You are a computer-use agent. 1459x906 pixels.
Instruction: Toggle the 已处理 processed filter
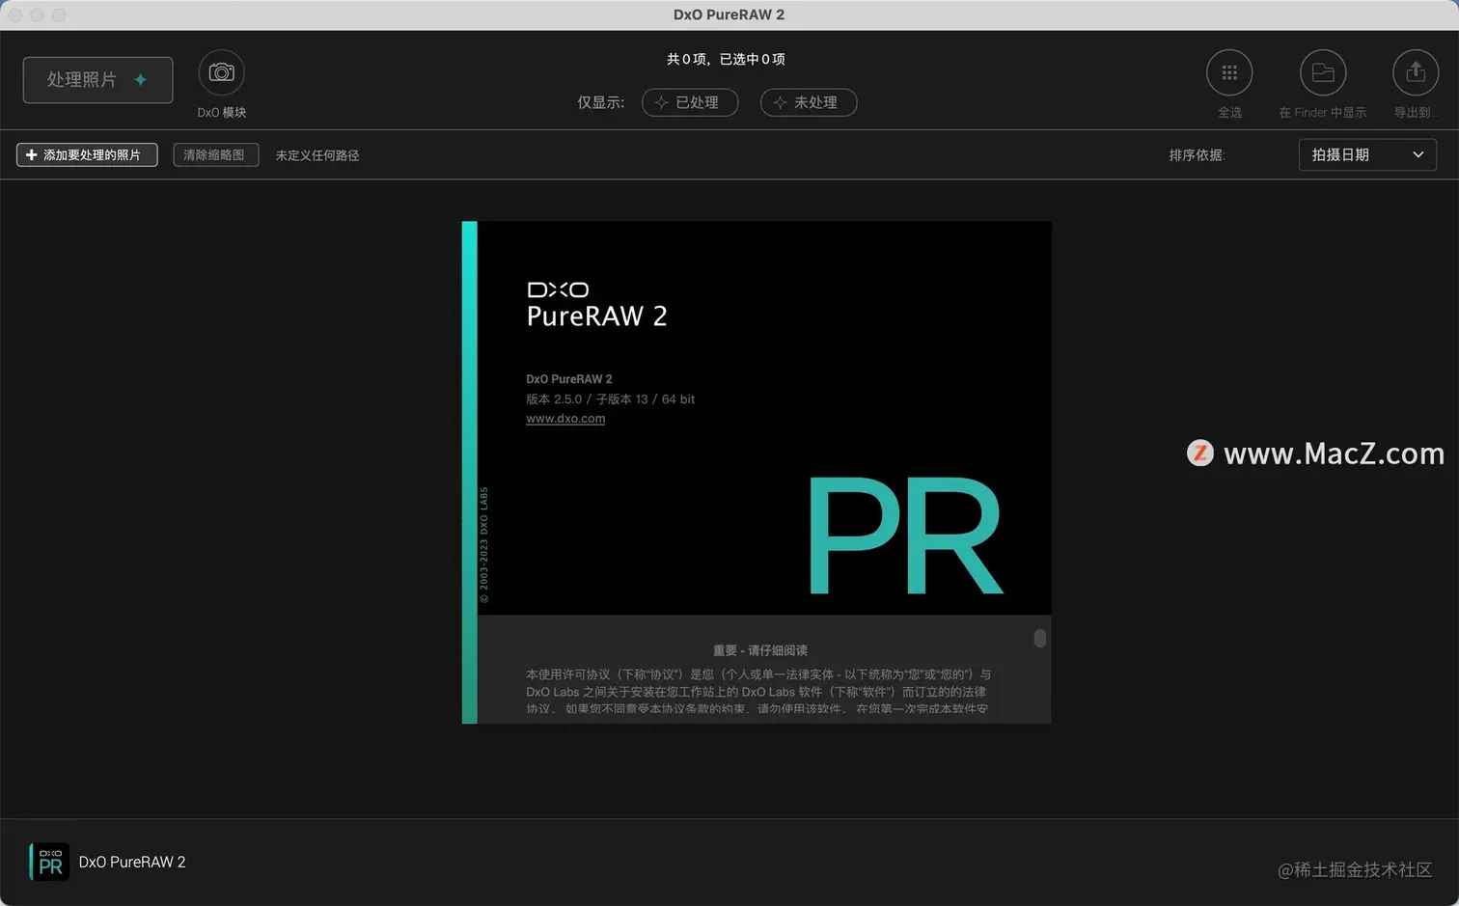point(690,102)
